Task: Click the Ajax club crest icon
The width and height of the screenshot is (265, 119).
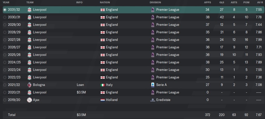Action: (x=29, y=100)
